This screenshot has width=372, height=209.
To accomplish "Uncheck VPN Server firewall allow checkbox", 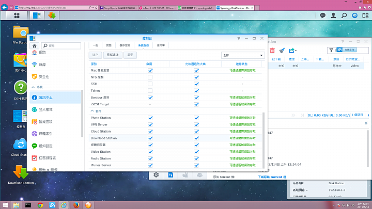I will 196,125.
